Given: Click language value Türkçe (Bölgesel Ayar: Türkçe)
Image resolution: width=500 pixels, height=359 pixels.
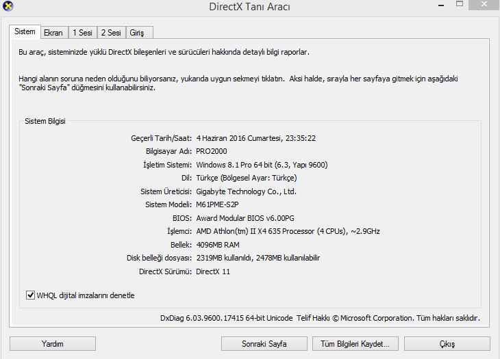Looking at the screenshot, I should click(246, 178).
